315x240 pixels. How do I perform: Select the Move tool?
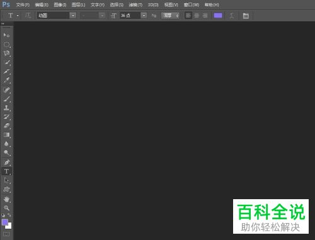tap(6, 35)
